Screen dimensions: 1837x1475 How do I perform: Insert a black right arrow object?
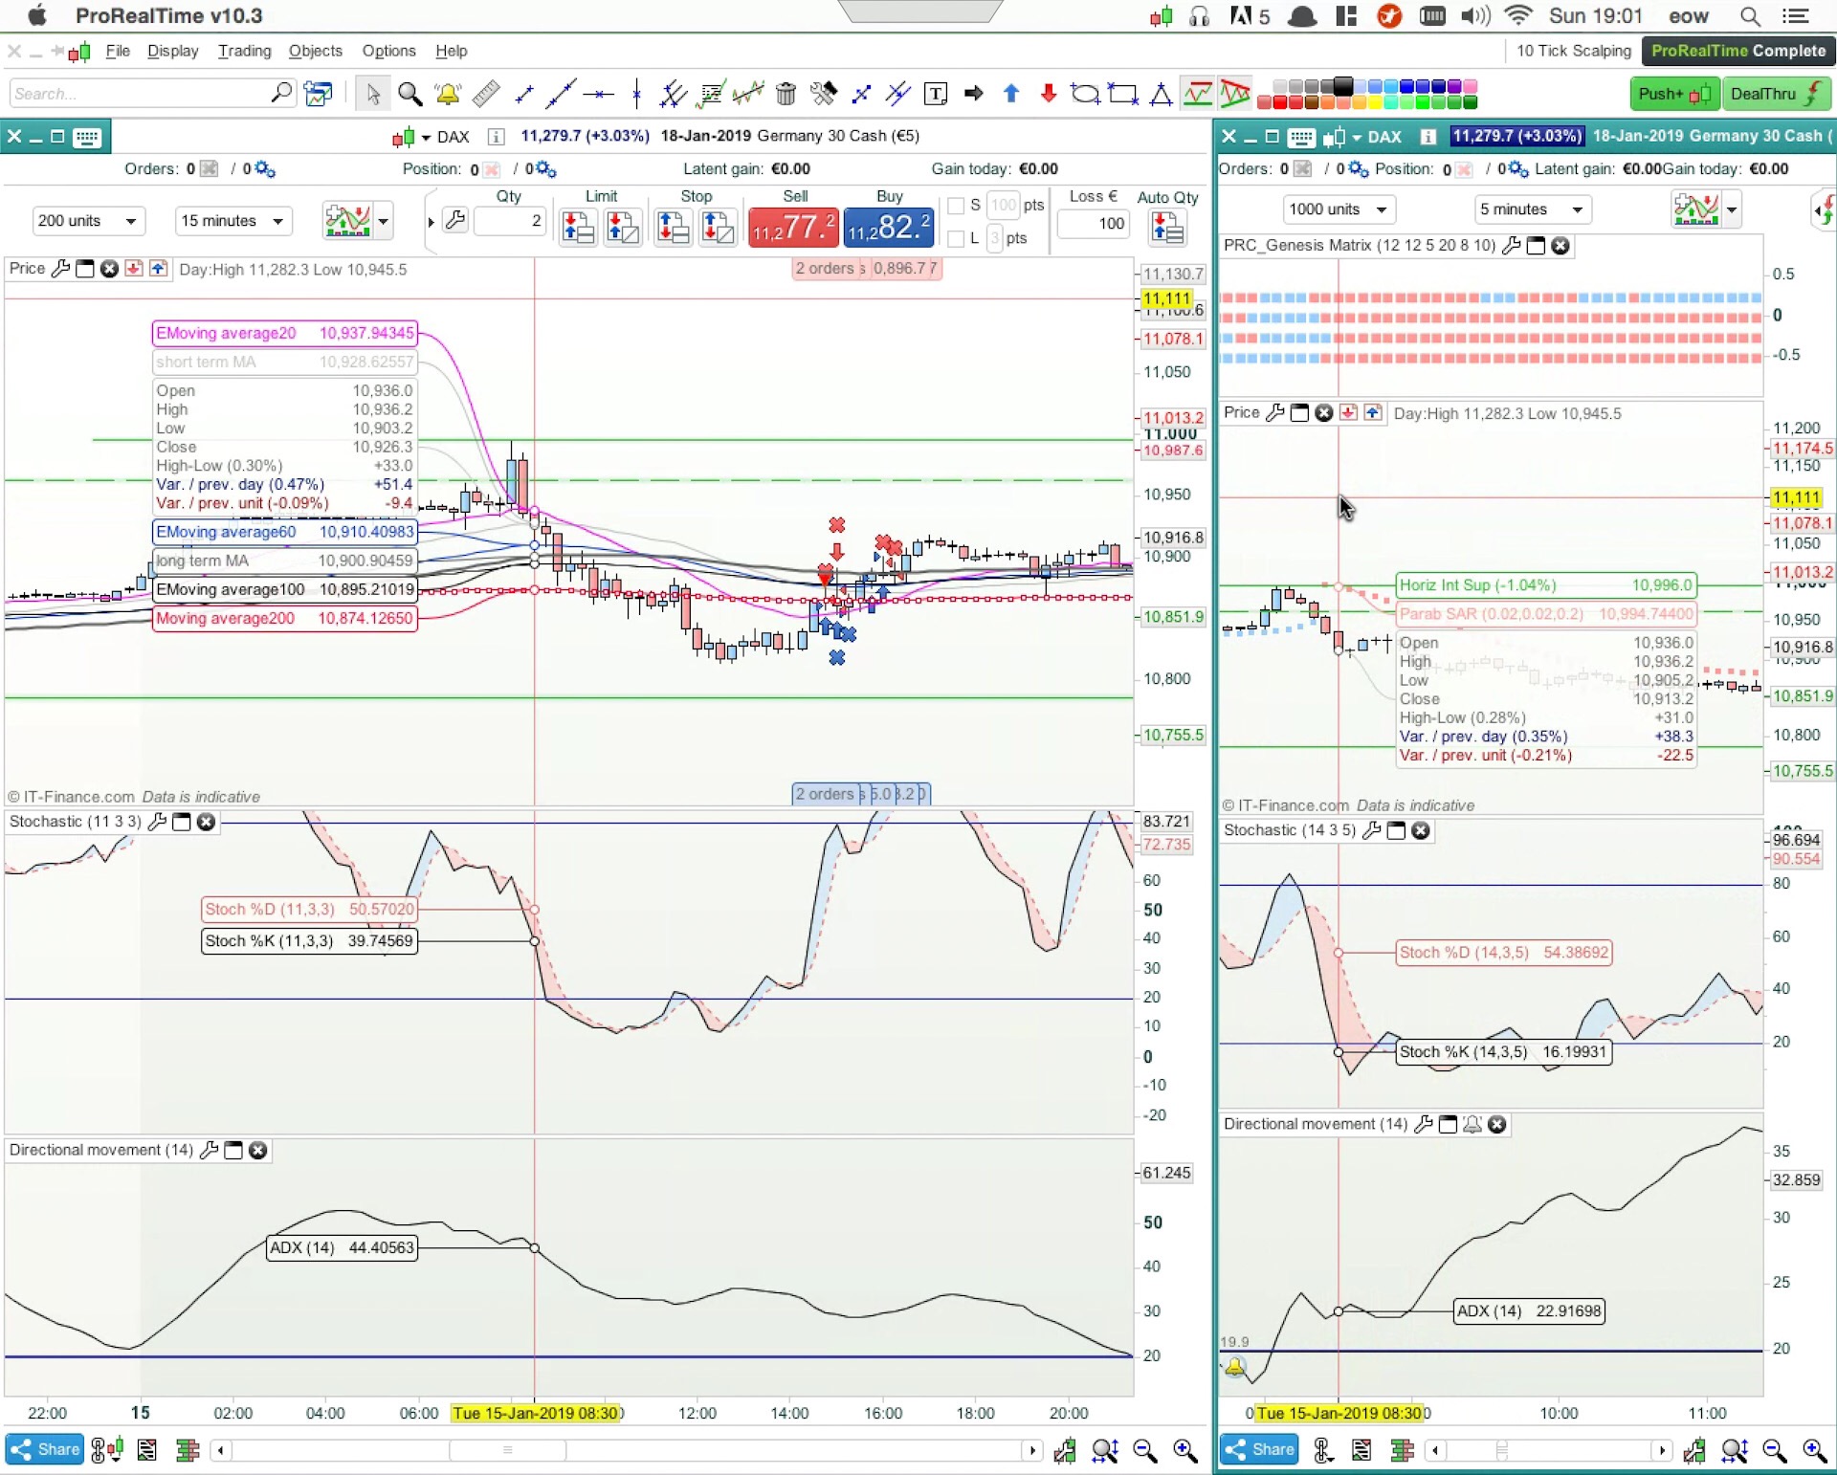[974, 94]
